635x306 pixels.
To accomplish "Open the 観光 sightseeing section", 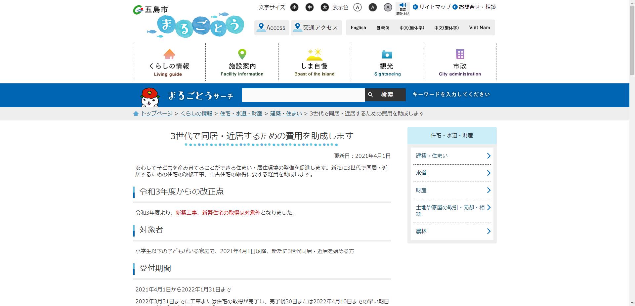I will click(x=387, y=63).
